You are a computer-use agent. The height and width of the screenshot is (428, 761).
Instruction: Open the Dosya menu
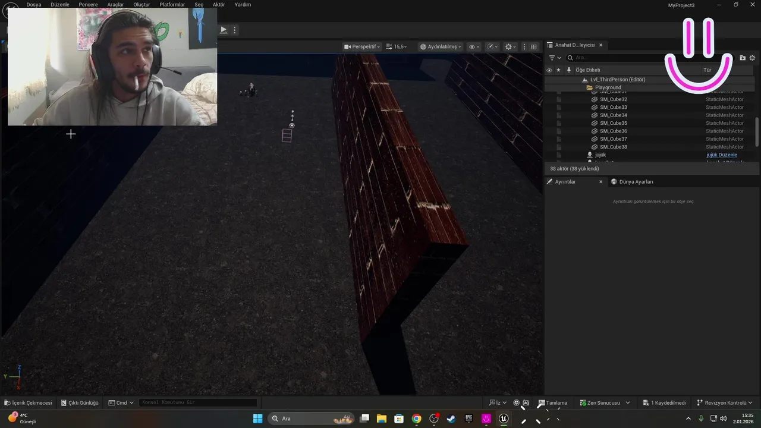click(34, 4)
